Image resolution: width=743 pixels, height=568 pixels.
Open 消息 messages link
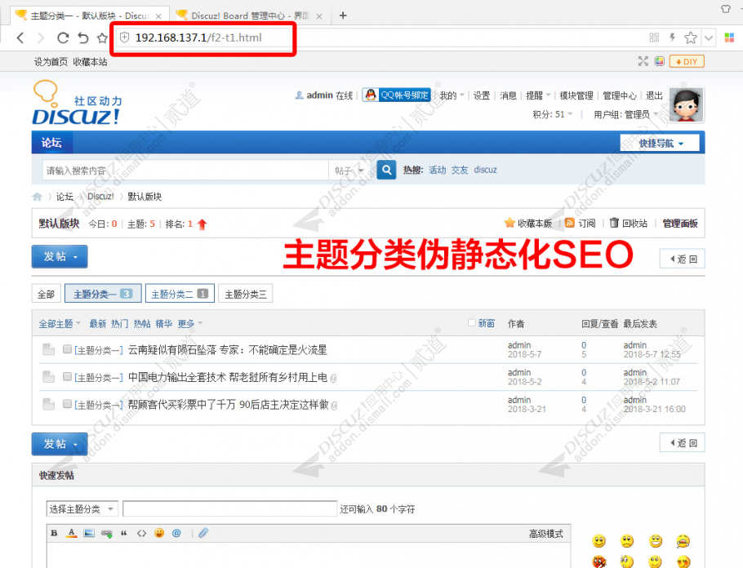508,95
